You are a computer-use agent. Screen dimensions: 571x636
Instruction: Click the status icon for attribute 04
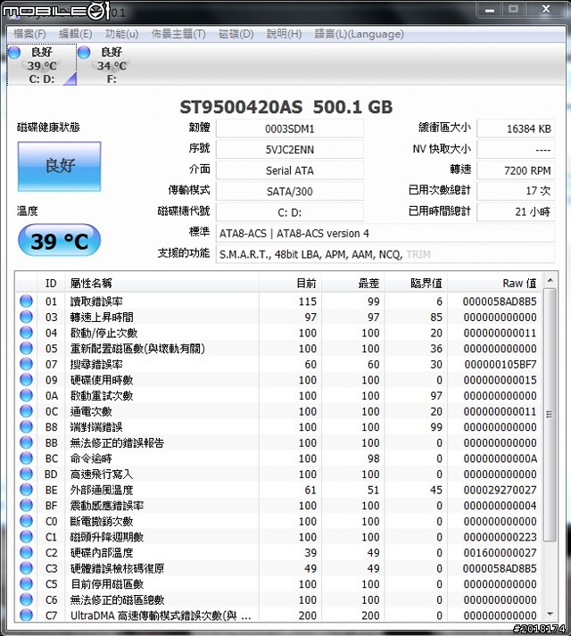(26, 333)
